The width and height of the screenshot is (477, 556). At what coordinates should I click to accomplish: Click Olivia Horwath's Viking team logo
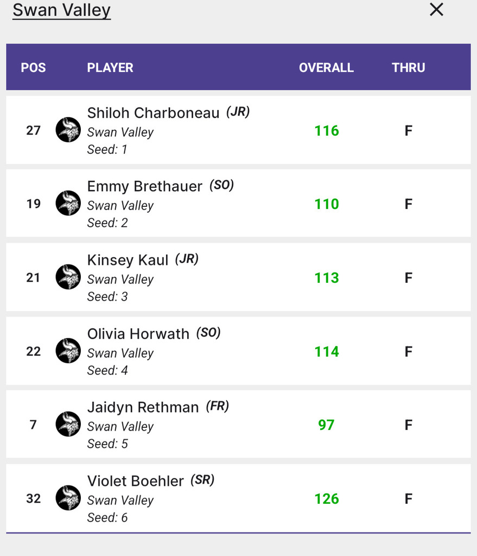(x=68, y=351)
